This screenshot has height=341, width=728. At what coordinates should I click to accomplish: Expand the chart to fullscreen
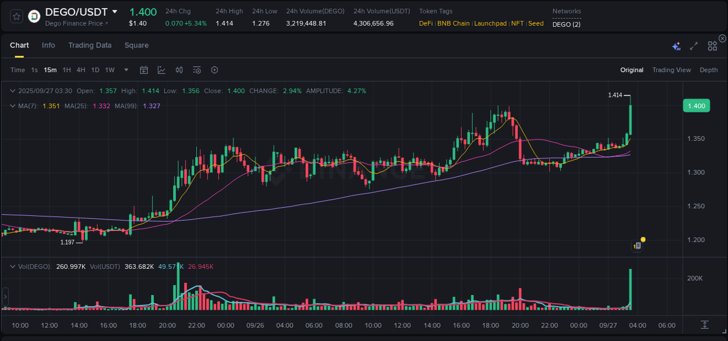[x=693, y=46]
